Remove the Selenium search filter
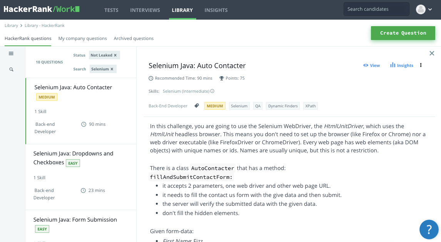This screenshot has width=441, height=242. click(112, 69)
